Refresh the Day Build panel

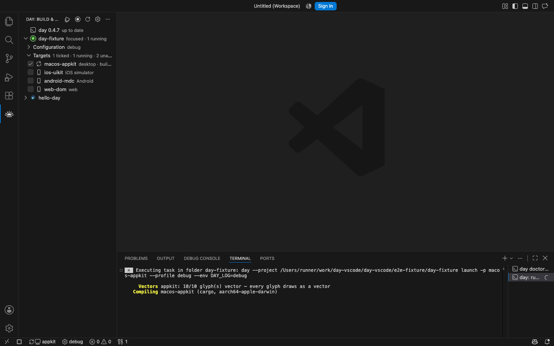click(88, 19)
